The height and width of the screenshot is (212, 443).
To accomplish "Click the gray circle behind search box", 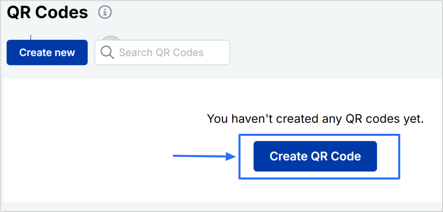I will click(111, 38).
